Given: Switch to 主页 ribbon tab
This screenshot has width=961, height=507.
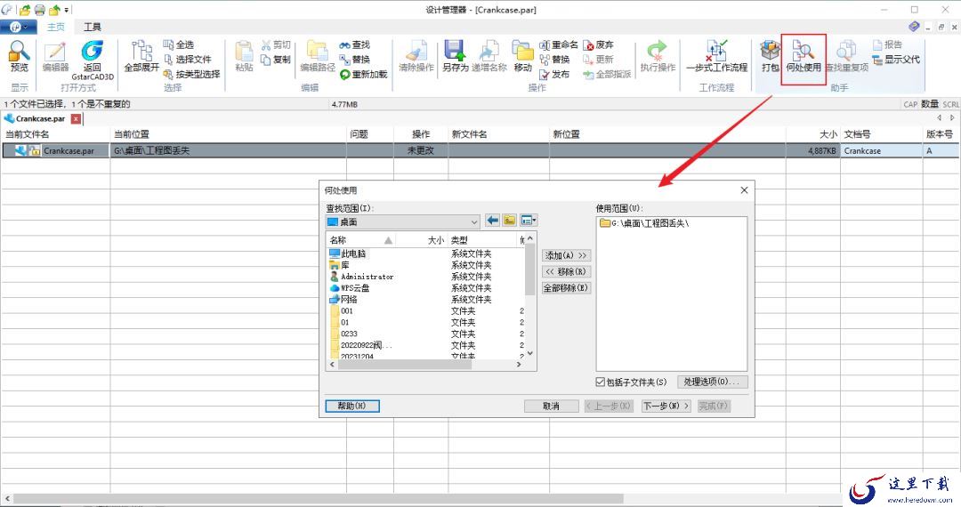Looking at the screenshot, I should pyautogui.click(x=56, y=27).
